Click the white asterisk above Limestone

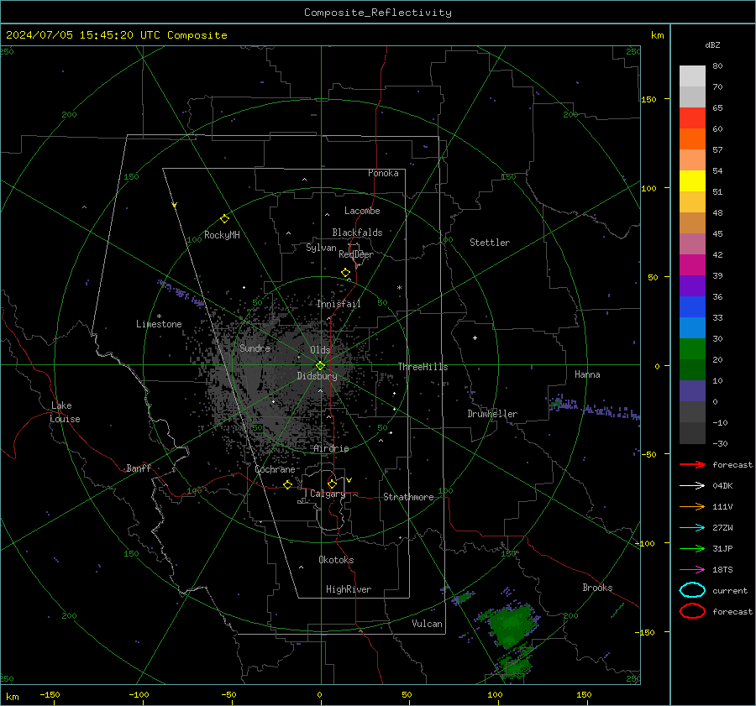pyautogui.click(x=159, y=316)
